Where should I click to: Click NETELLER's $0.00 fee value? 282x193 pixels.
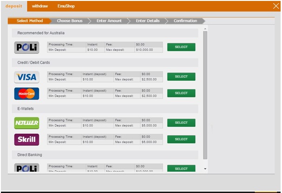click(x=146, y=120)
